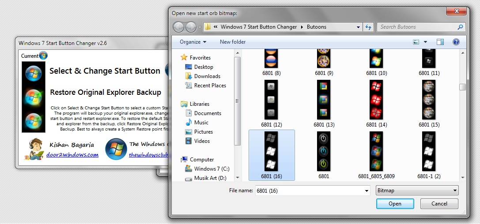Click New folder in toolbar
Screen dimensions: 480x224
click(233, 42)
